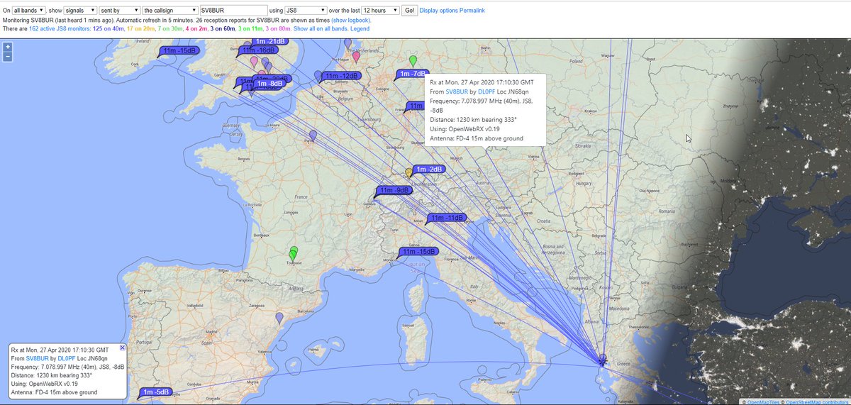
Task: Click the callsign input field containing SV8BUR
Action: [x=233, y=11]
